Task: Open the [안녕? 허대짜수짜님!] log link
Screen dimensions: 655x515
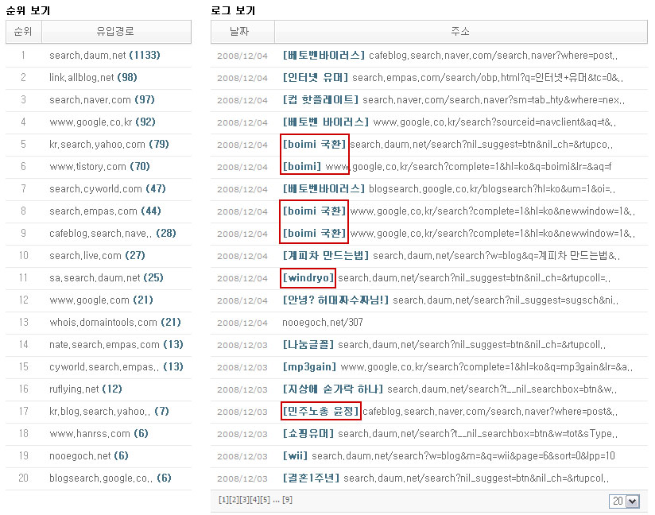Action: point(450,300)
